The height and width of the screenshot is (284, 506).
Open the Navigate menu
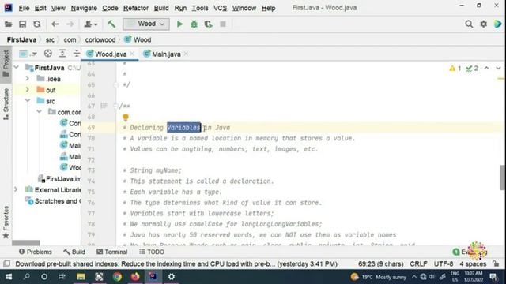84,8
